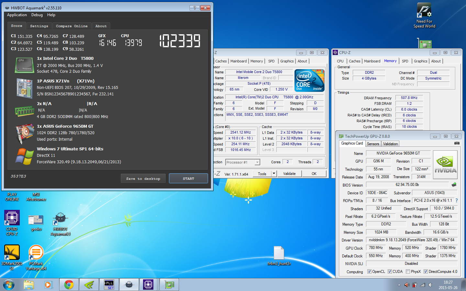Click the Driver Version field in GPU-Z
Screen dimensions: 466x291
click(411, 240)
